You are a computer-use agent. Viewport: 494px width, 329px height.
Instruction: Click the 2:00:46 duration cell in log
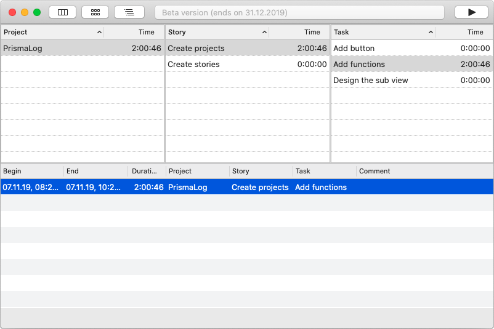coord(148,187)
